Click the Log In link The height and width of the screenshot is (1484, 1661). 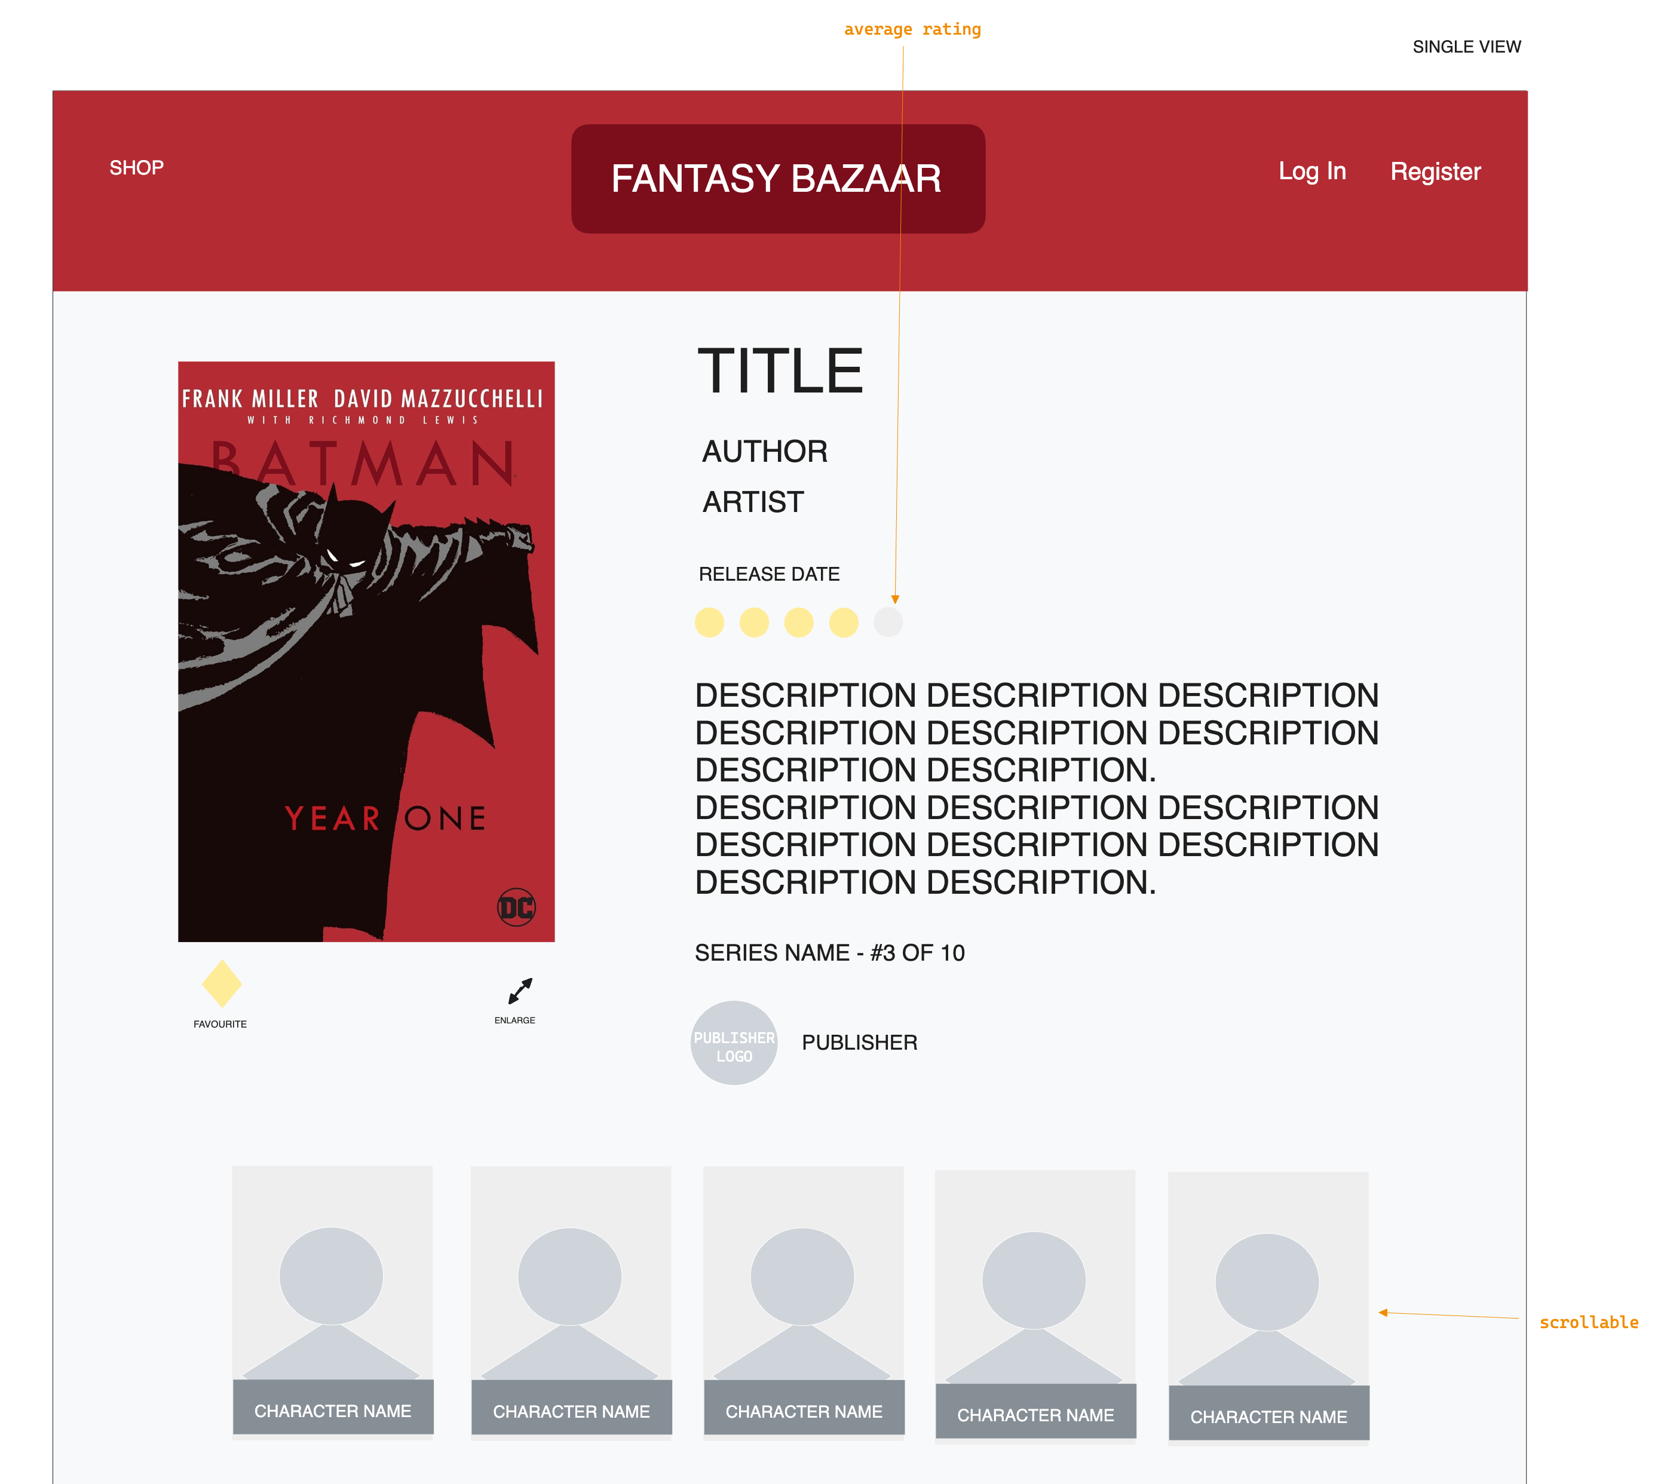pyautogui.click(x=1312, y=171)
